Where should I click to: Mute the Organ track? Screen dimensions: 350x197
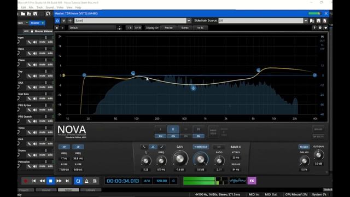coord(43,42)
